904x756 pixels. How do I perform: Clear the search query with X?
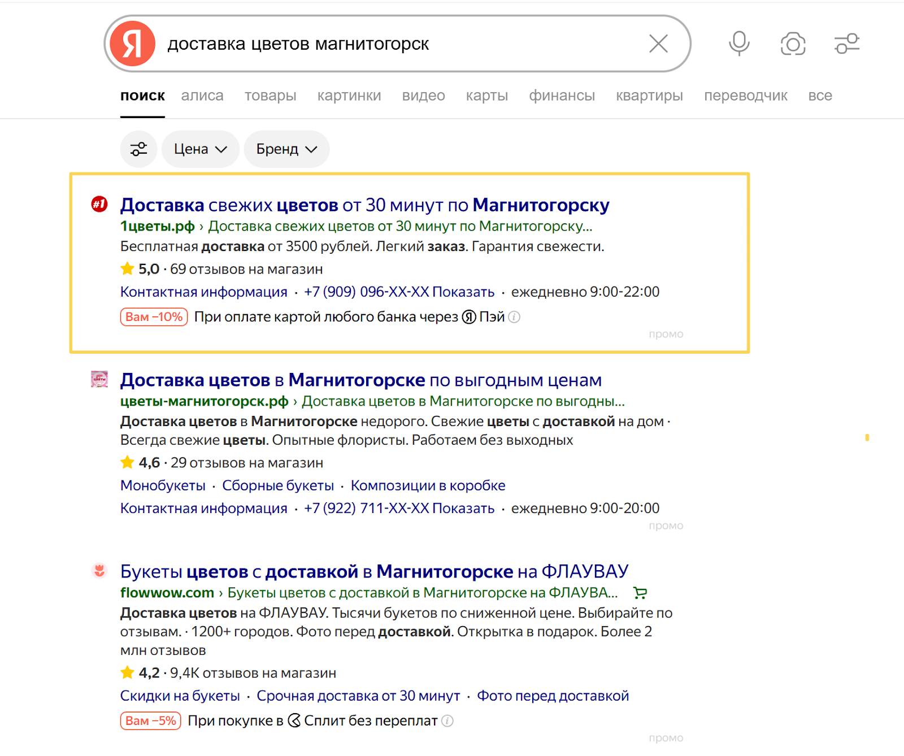tap(658, 44)
